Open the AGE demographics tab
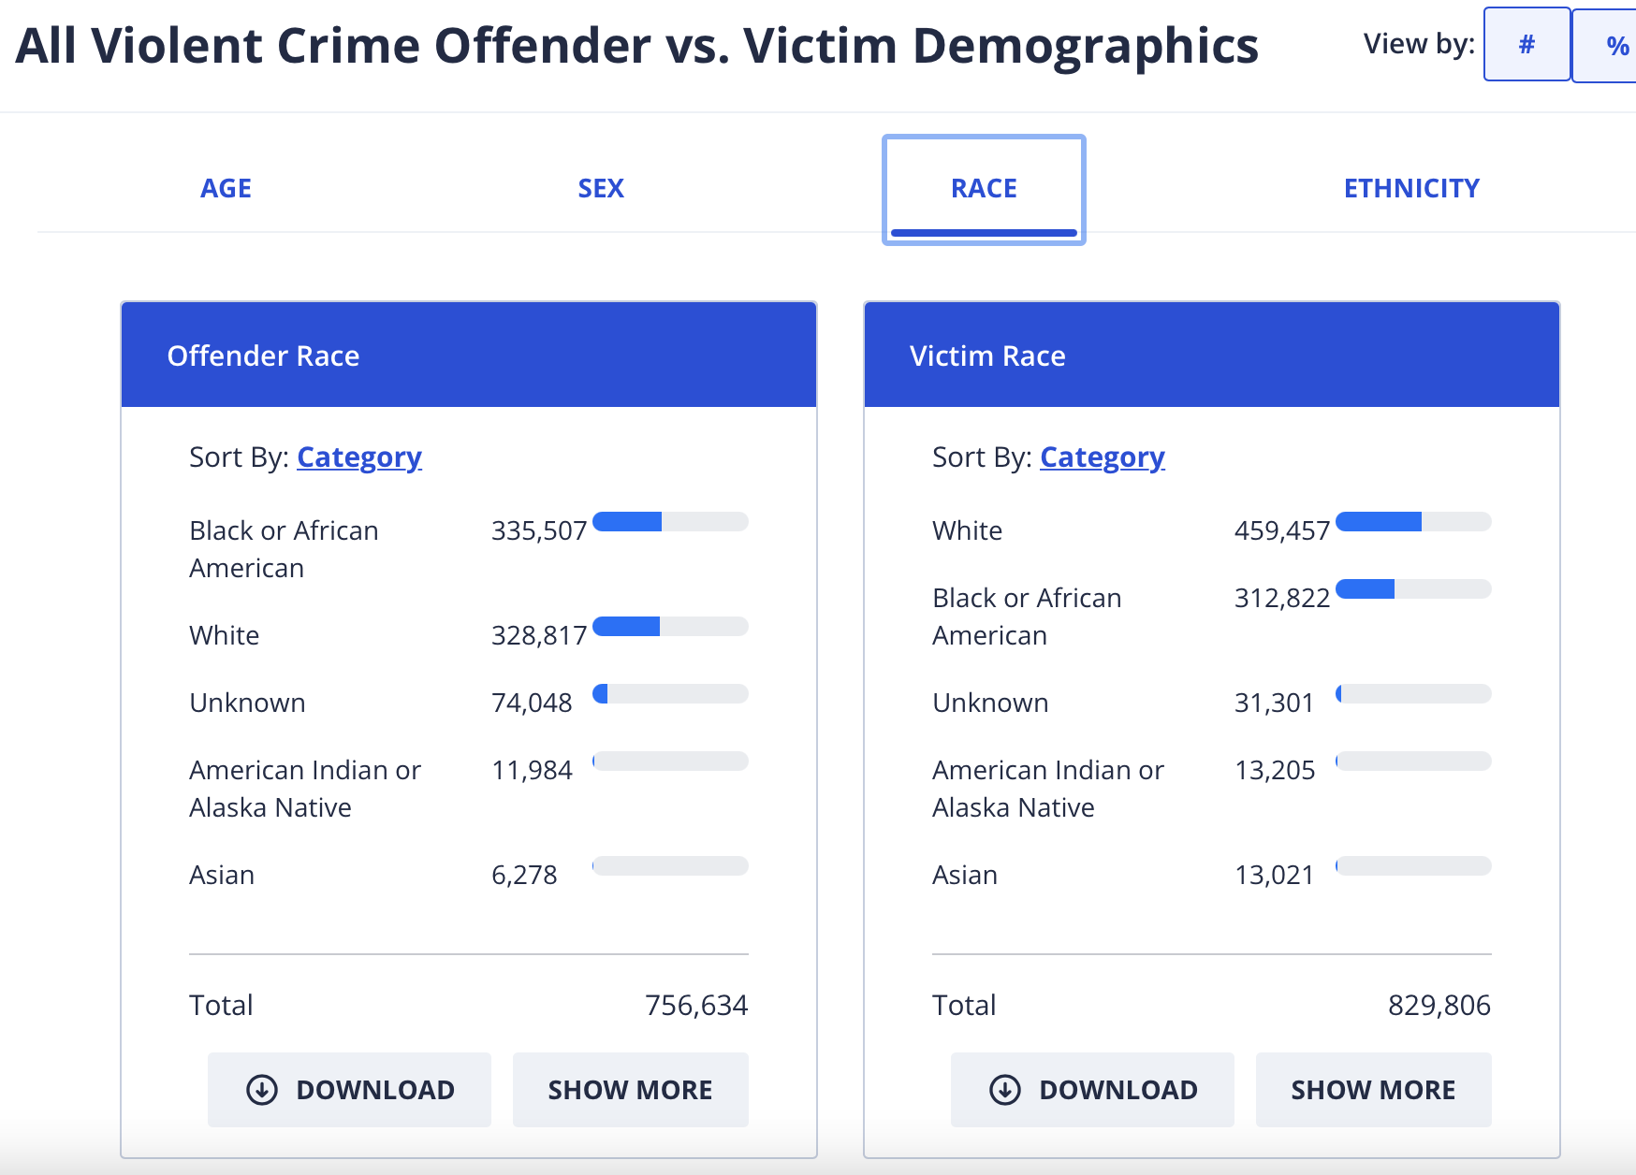This screenshot has height=1175, width=1636. 226,189
